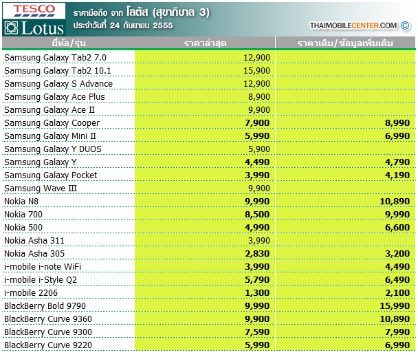This screenshot has height=355, width=418.
Task: Click the 8,500 price for Nokia 700
Action: click(257, 215)
